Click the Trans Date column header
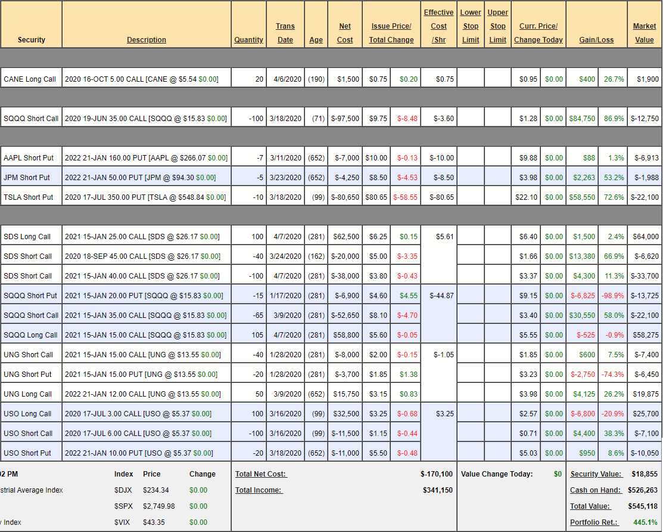Viewport: 663px width, 532px height. point(285,33)
